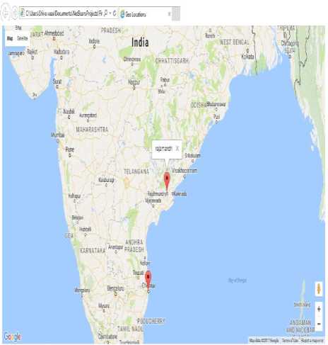Zoom in the map with plus button
Viewport: 328px width, 345px height.
pyautogui.click(x=319, y=309)
